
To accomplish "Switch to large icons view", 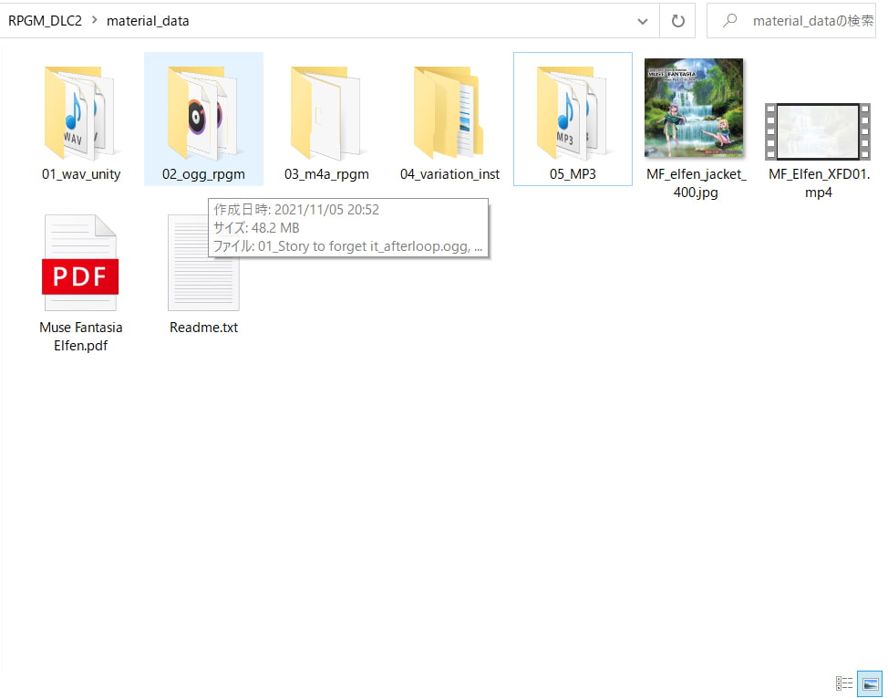I will click(x=870, y=682).
